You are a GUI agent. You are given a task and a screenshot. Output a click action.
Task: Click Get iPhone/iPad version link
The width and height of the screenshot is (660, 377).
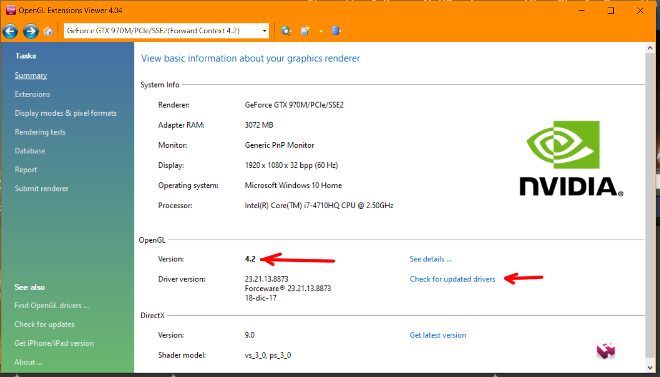click(54, 343)
